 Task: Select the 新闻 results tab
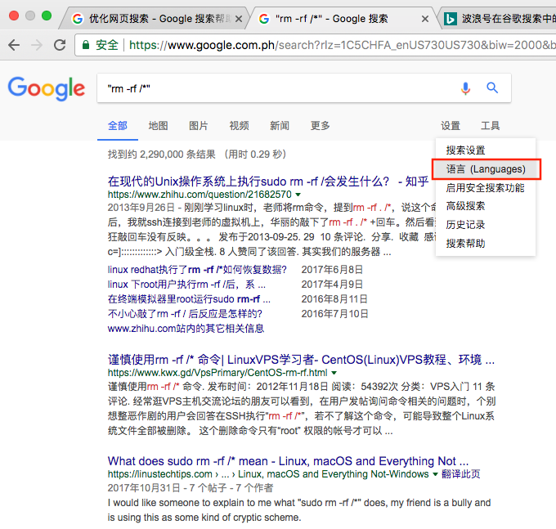[280, 126]
